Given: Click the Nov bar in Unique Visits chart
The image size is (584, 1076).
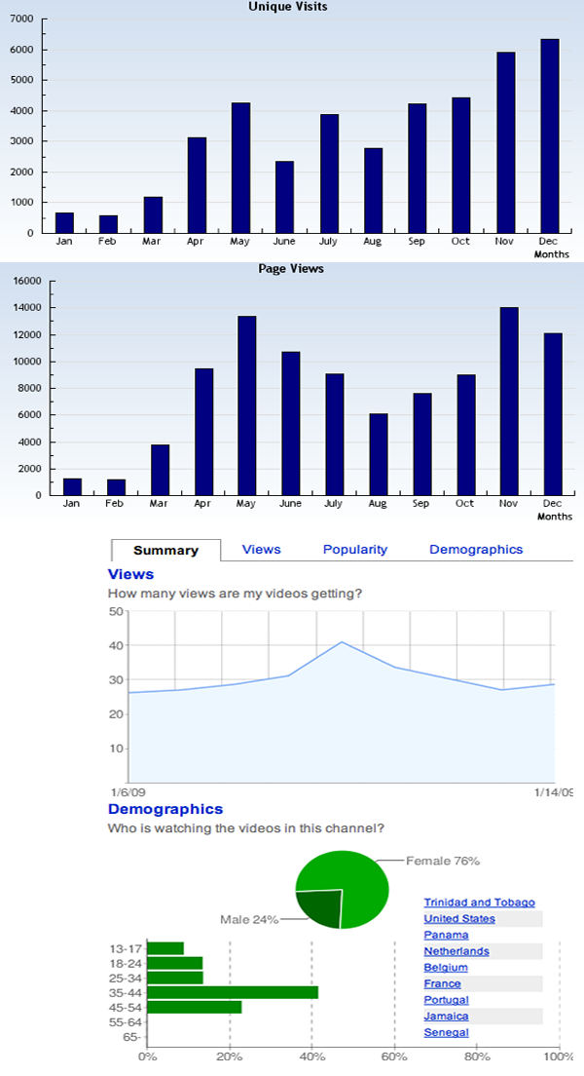Looking at the screenshot, I should click(506, 142).
